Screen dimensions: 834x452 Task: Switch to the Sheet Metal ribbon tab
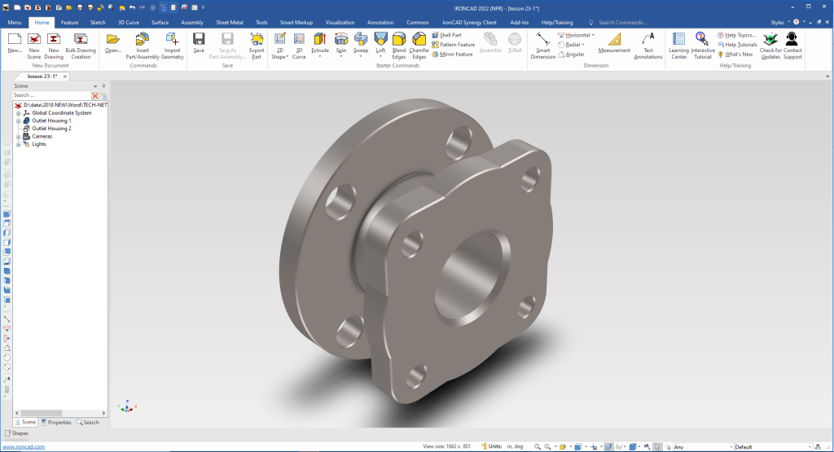point(231,23)
